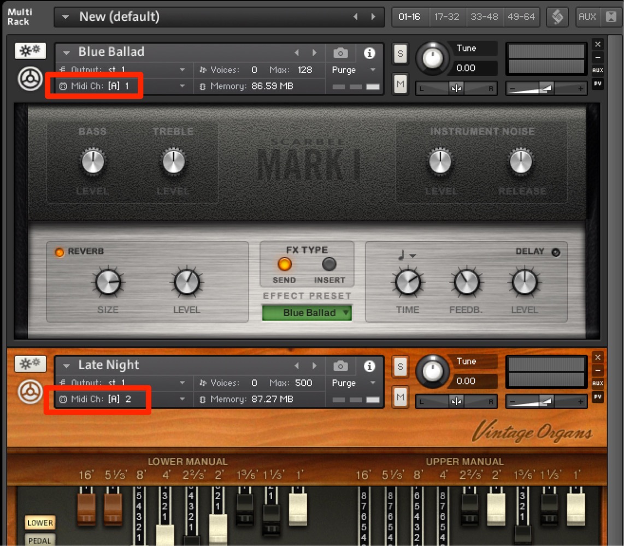The image size is (624, 546).
Task: Minimize Late Night instrument view
Action: [598, 370]
